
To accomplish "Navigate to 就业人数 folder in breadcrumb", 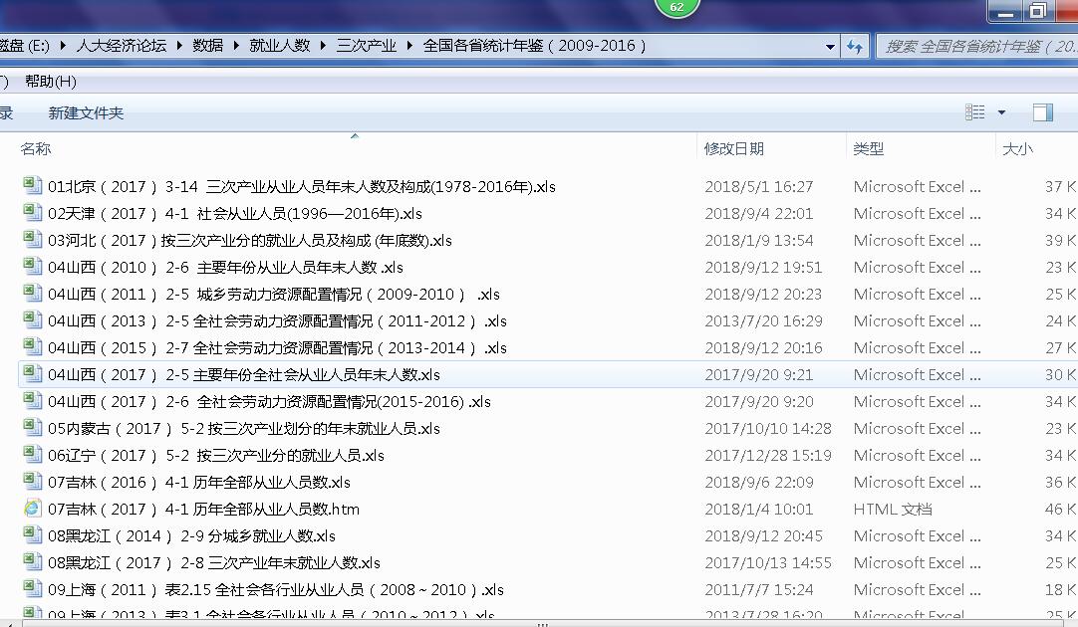I will [279, 46].
